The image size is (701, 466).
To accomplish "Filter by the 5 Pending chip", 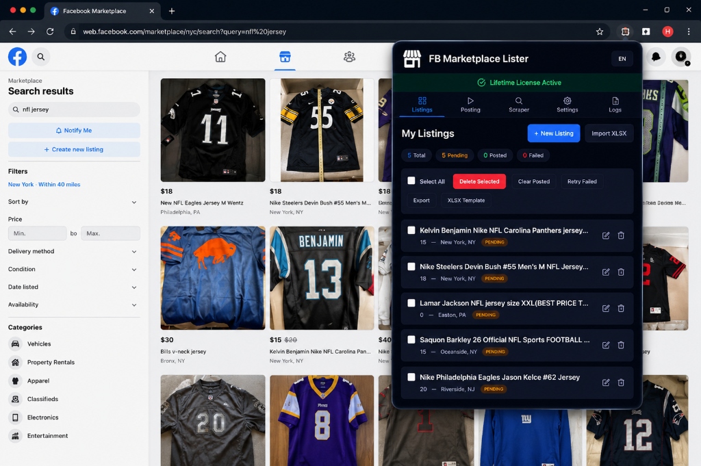I will [455, 155].
